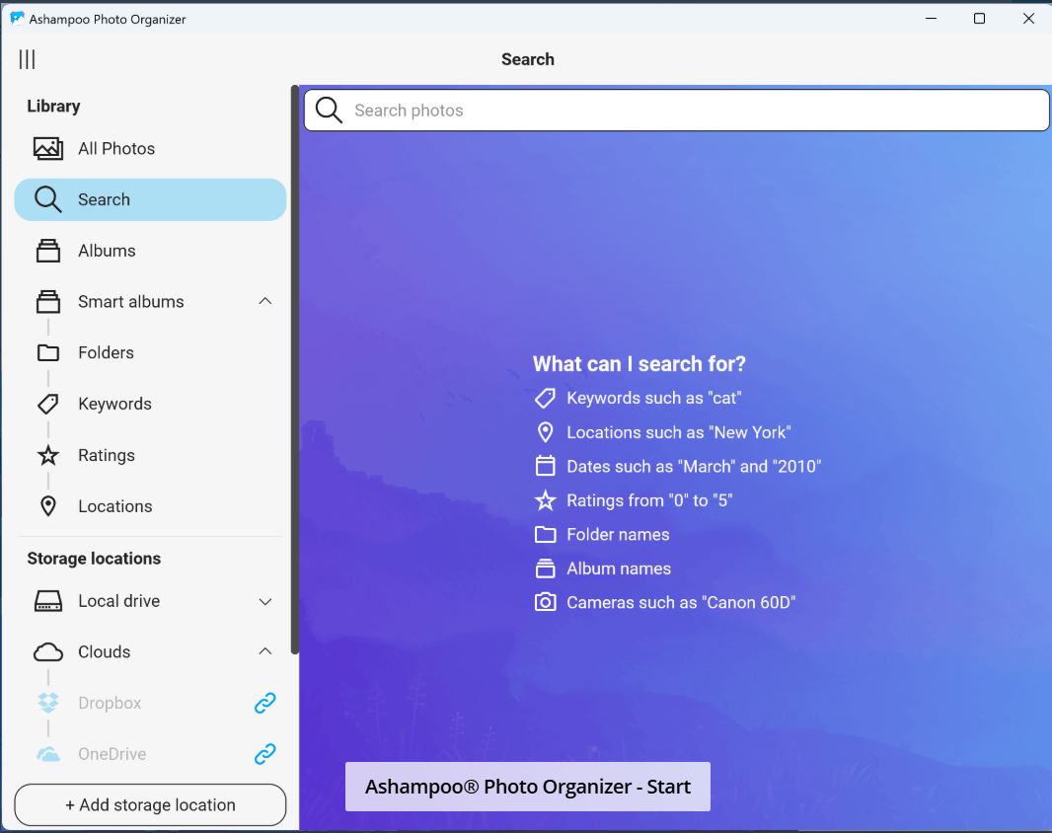
Task: Click the OneDrive link chain icon
Action: 264,754
